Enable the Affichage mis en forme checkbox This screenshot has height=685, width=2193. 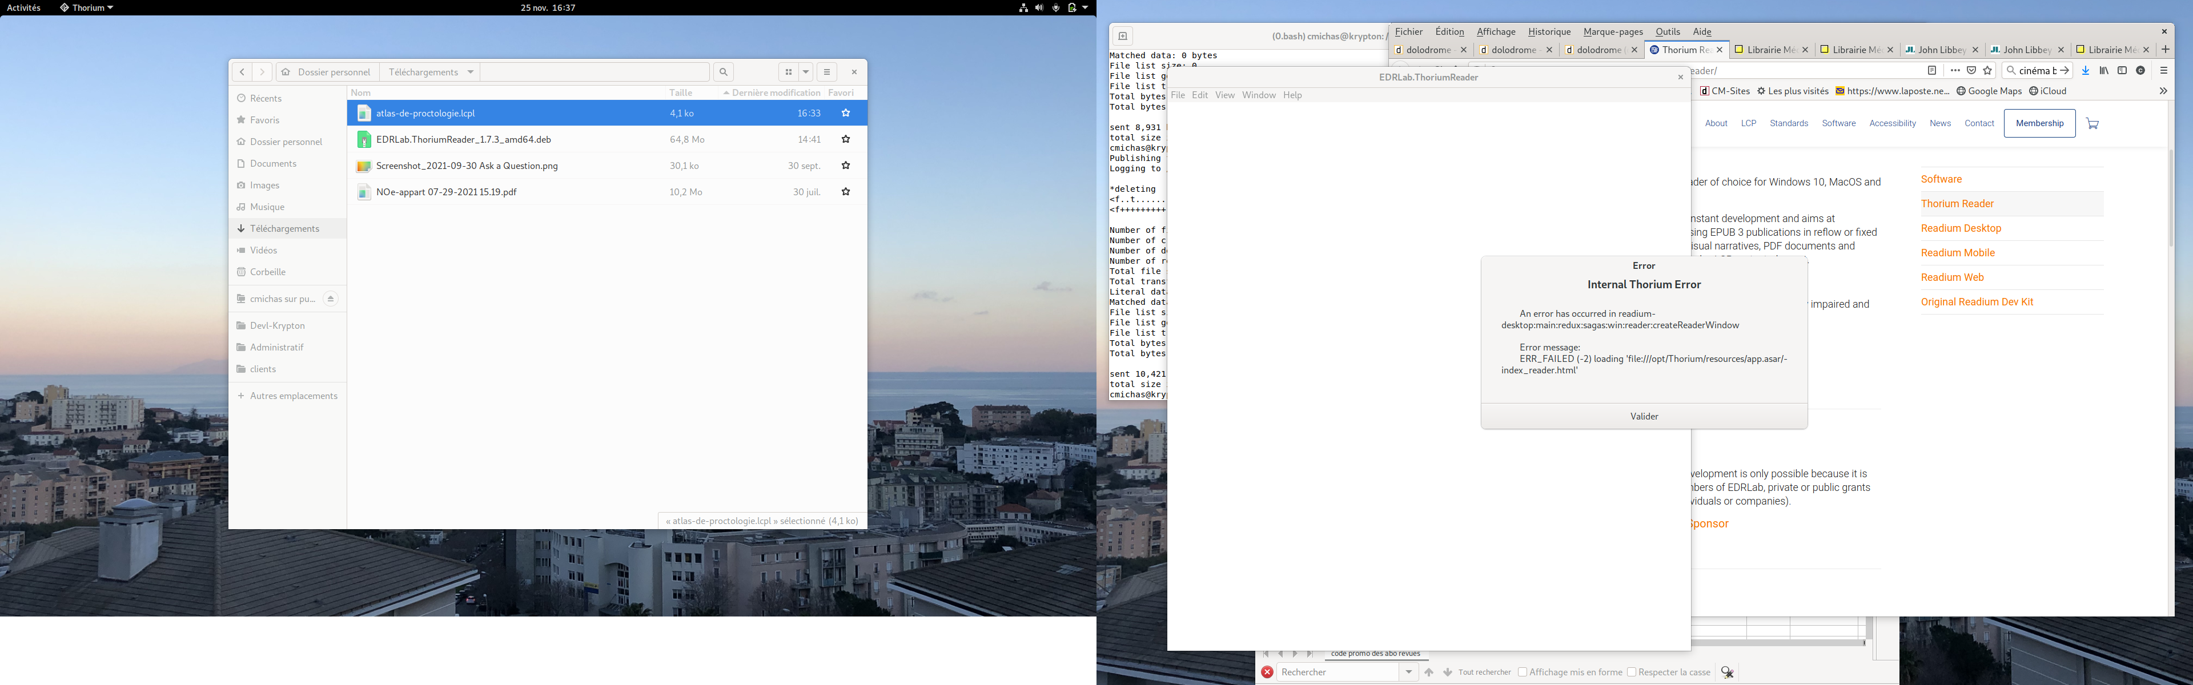[x=1523, y=672]
